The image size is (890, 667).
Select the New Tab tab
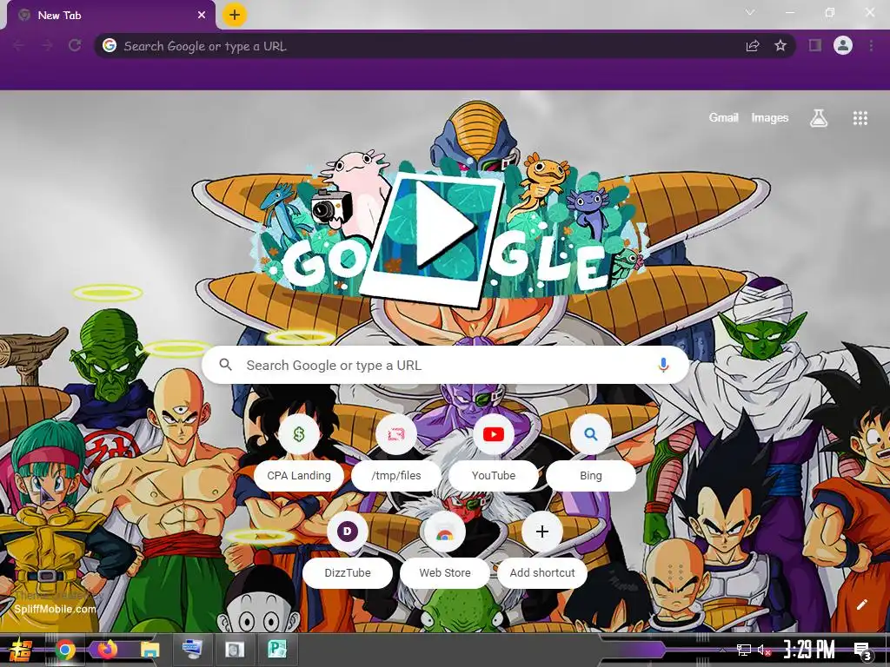tap(110, 16)
